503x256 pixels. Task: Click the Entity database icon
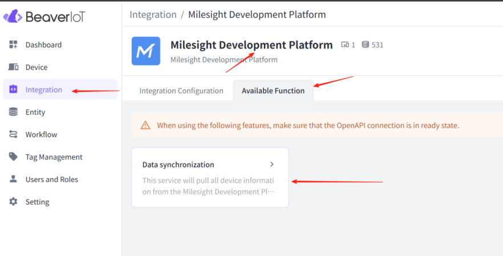pyautogui.click(x=13, y=112)
